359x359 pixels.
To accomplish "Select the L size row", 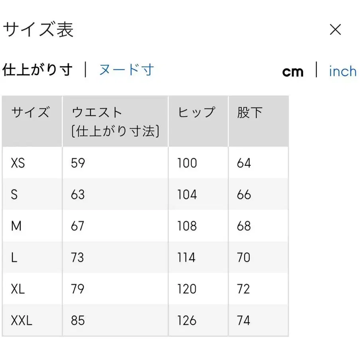I will (15, 257).
